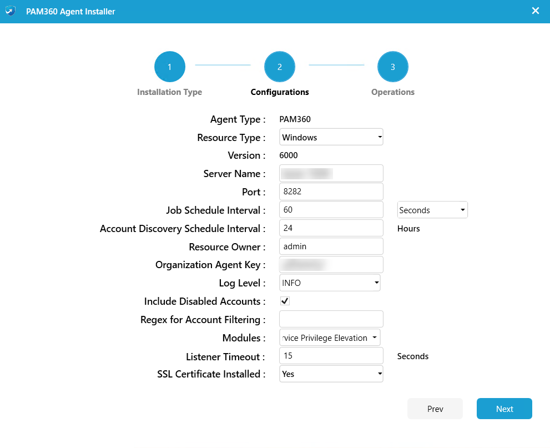Click the Server Name label
Image resolution: width=550 pixels, height=448 pixels.
pyautogui.click(x=234, y=174)
